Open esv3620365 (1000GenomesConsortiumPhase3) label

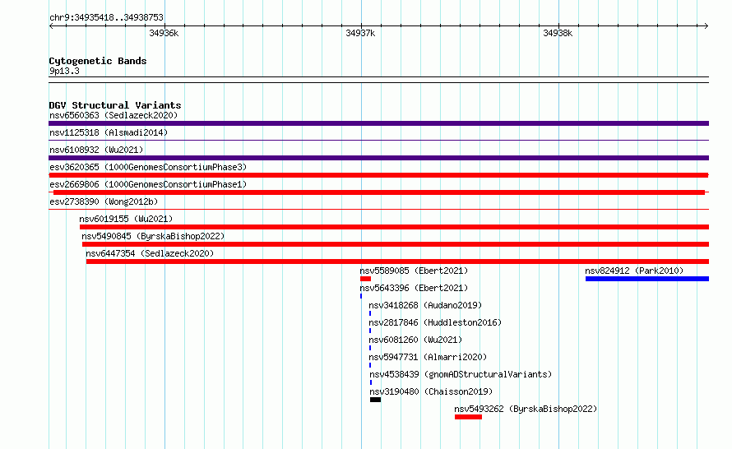(x=148, y=167)
